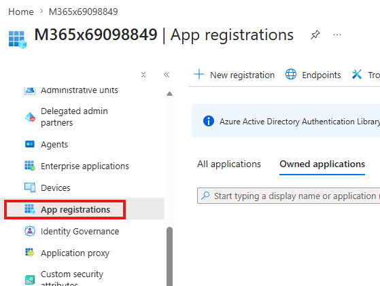Click the Administrative units icon

[30, 90]
